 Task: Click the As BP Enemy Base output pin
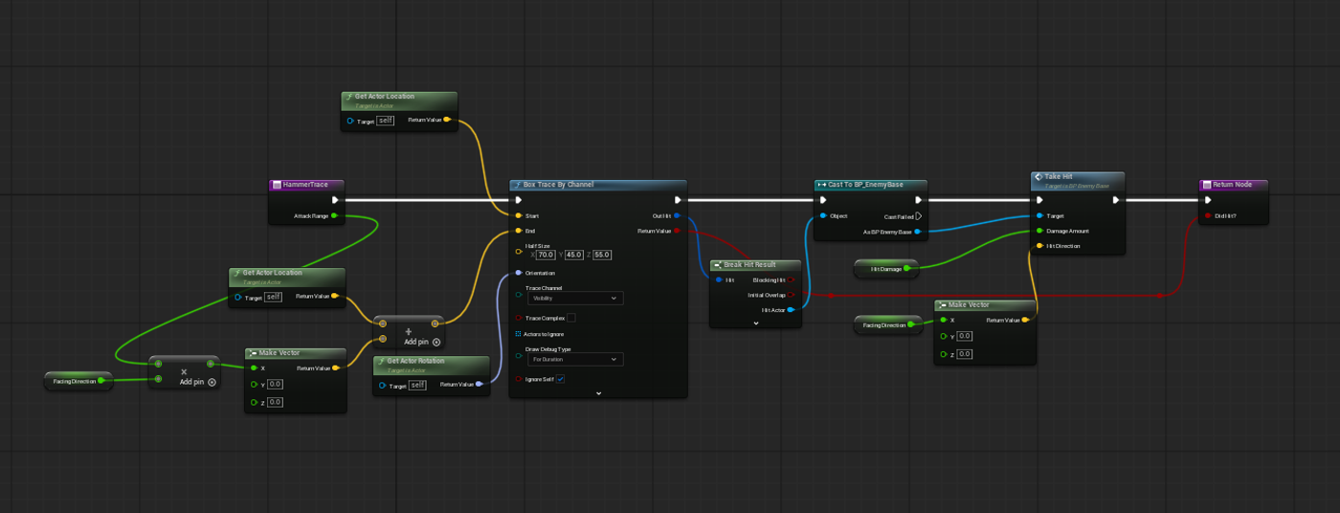[918, 232]
